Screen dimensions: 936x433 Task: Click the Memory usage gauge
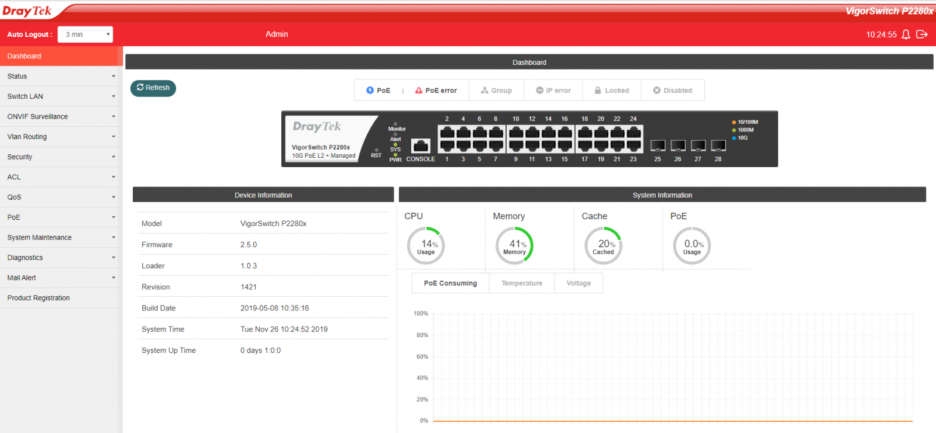click(x=515, y=246)
